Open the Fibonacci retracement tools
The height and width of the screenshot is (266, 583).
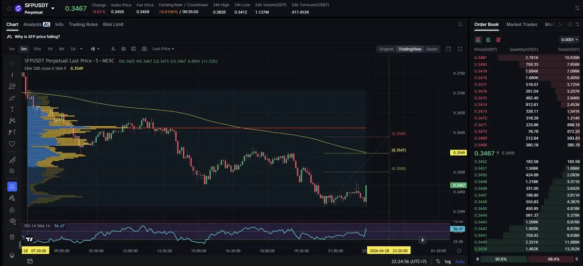click(12, 86)
